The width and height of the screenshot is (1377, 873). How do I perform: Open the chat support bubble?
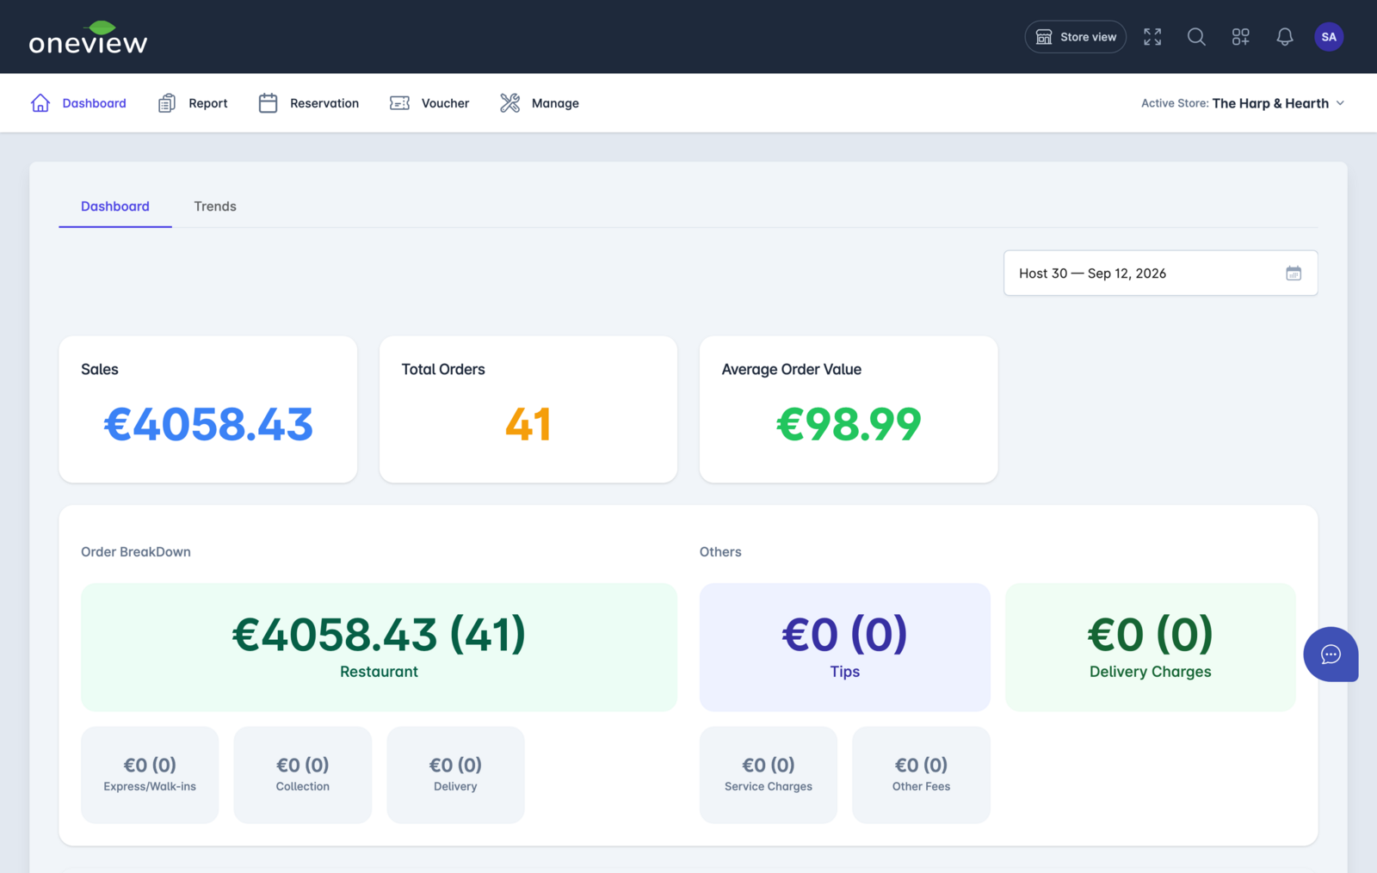point(1331,655)
